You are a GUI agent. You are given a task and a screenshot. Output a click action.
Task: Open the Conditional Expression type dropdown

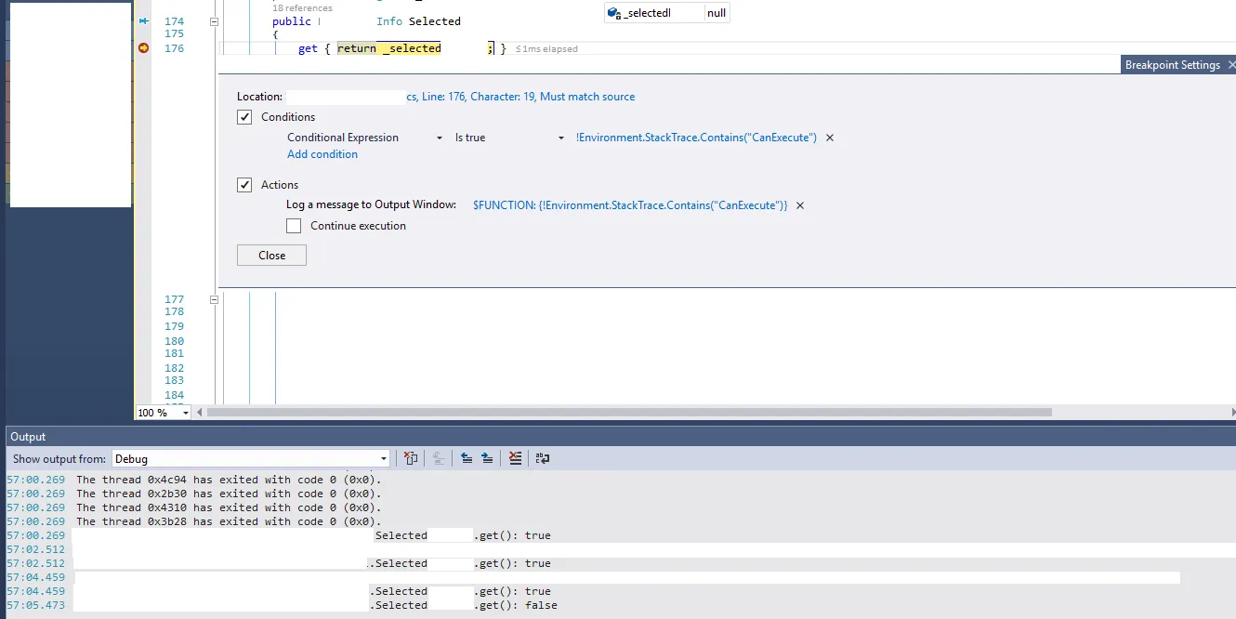pos(440,138)
